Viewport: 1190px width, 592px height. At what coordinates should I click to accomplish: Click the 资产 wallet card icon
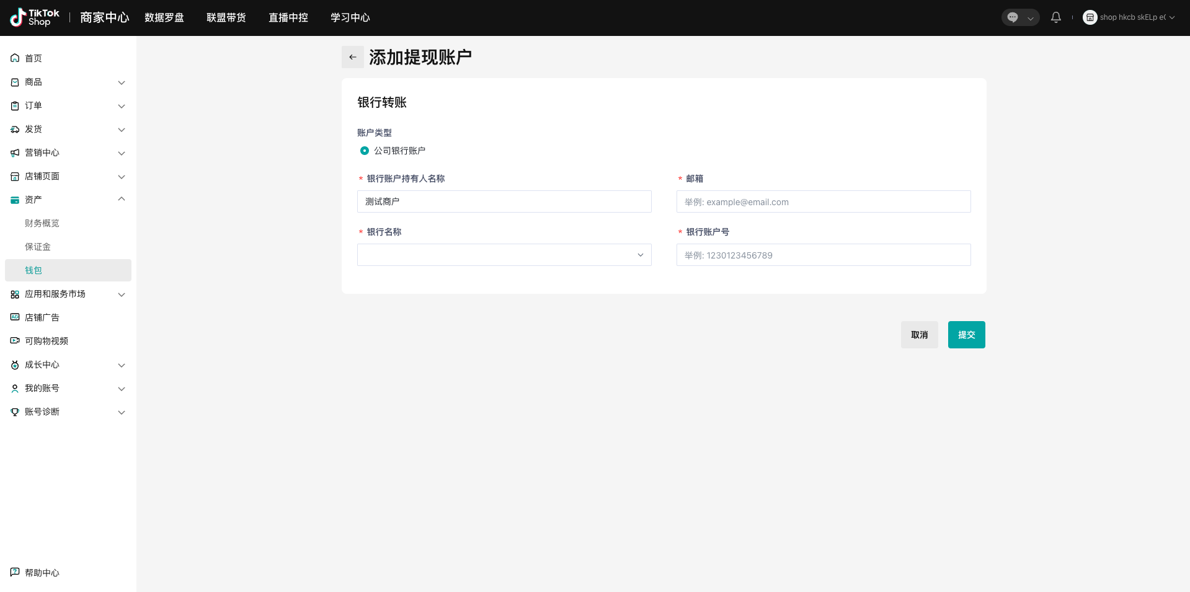[15, 200]
